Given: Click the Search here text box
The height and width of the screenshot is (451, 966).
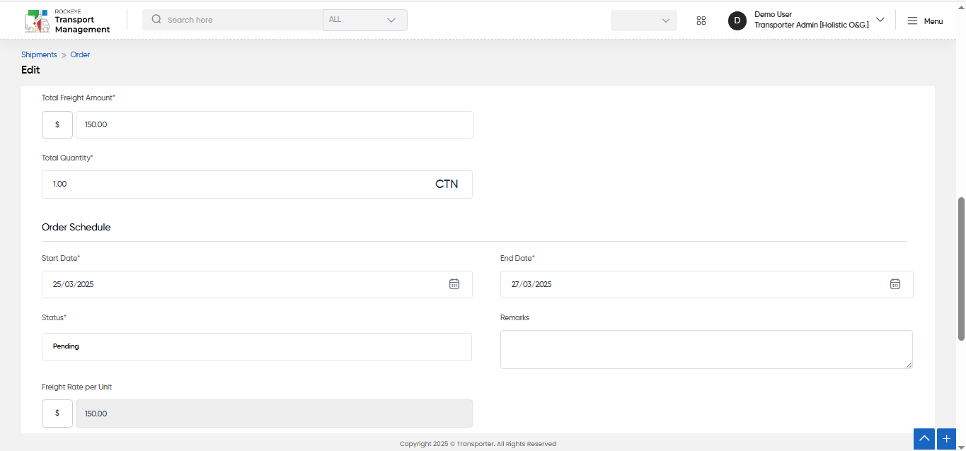Looking at the screenshot, I should (241, 20).
